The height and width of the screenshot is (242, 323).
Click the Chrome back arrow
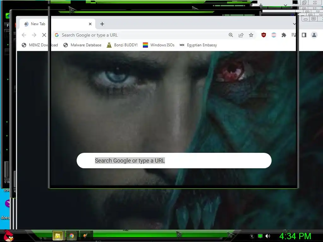point(24,35)
